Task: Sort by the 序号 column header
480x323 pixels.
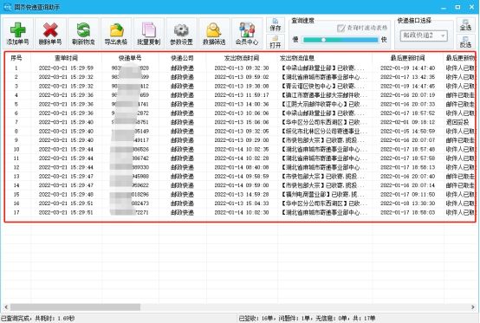Action: click(16, 58)
